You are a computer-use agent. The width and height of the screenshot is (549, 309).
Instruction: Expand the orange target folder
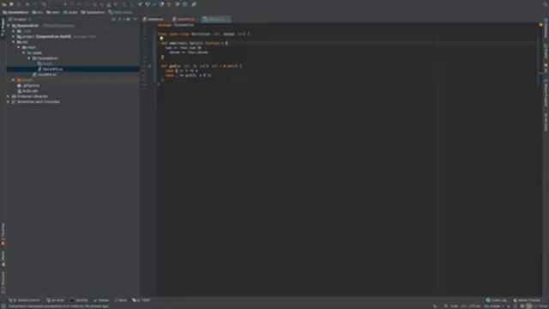[x=14, y=80]
